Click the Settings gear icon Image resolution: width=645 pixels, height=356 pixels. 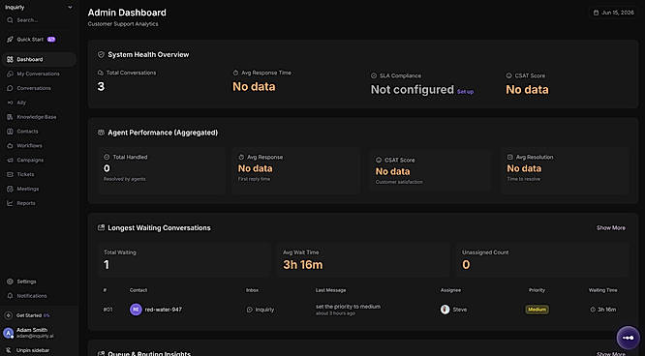coord(10,282)
